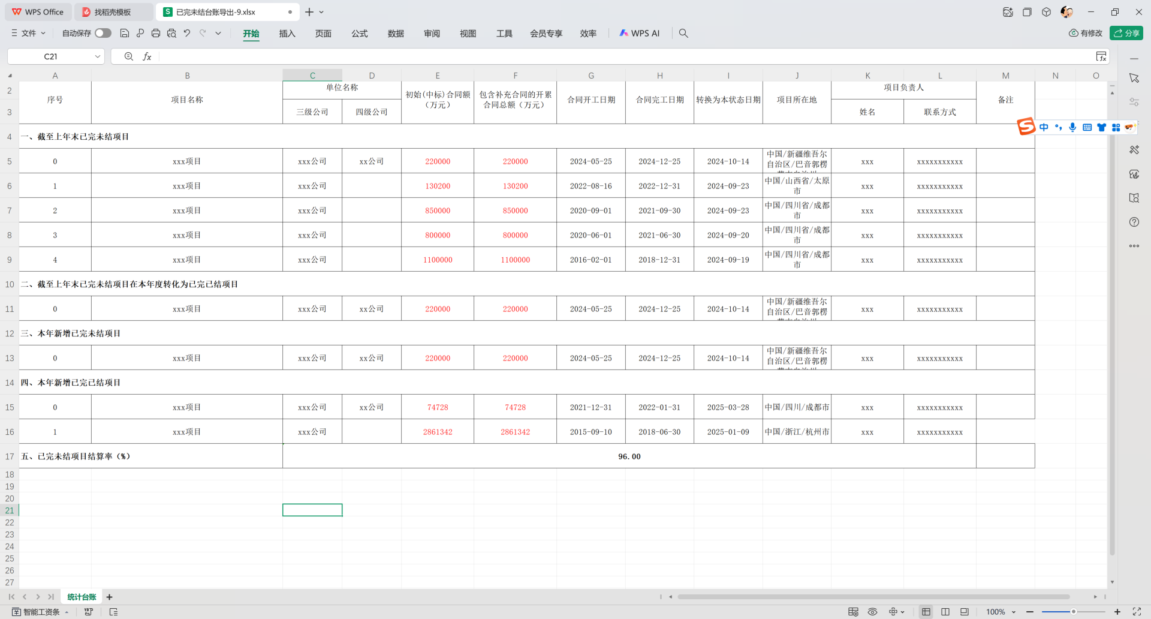This screenshot has height=619, width=1151.
Task: Expand the 智能工资条 menu arrow
Action: pos(67,612)
